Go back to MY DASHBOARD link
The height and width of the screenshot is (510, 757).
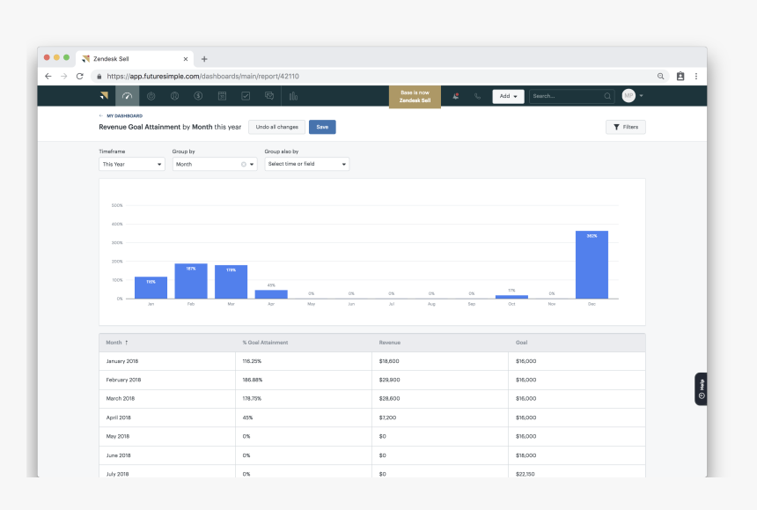click(125, 116)
